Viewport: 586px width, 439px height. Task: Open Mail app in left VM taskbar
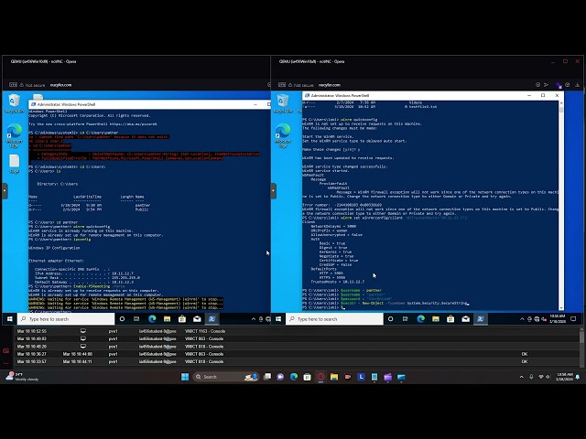197,319
